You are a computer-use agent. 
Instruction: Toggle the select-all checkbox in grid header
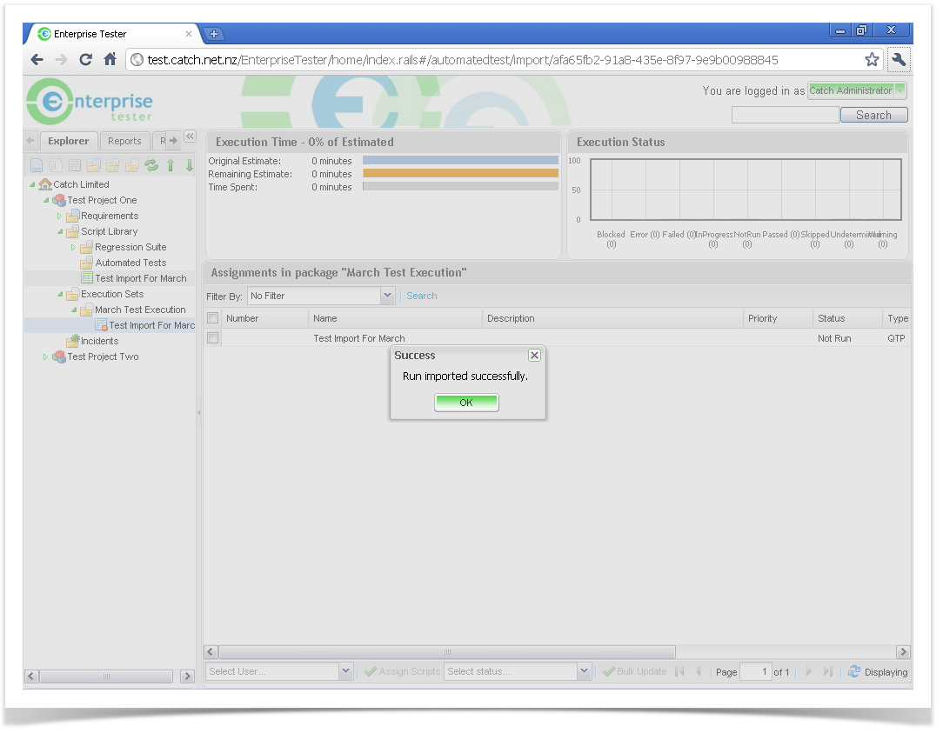[213, 318]
